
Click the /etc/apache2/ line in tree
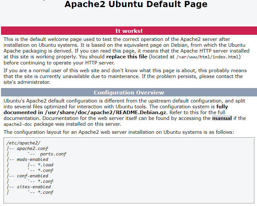click(23, 143)
